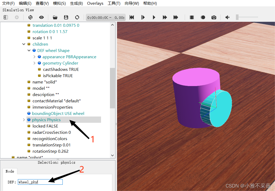Select the description "" field
The image size is (275, 191).
(46, 95)
